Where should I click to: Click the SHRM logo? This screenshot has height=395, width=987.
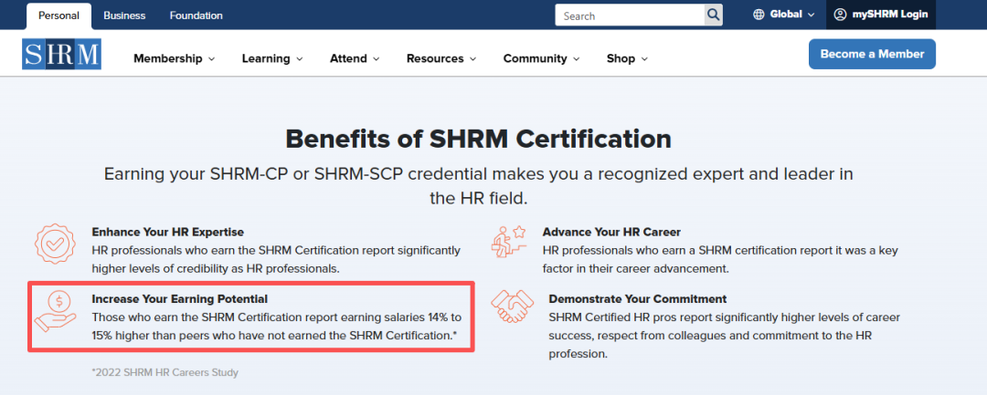click(x=61, y=54)
